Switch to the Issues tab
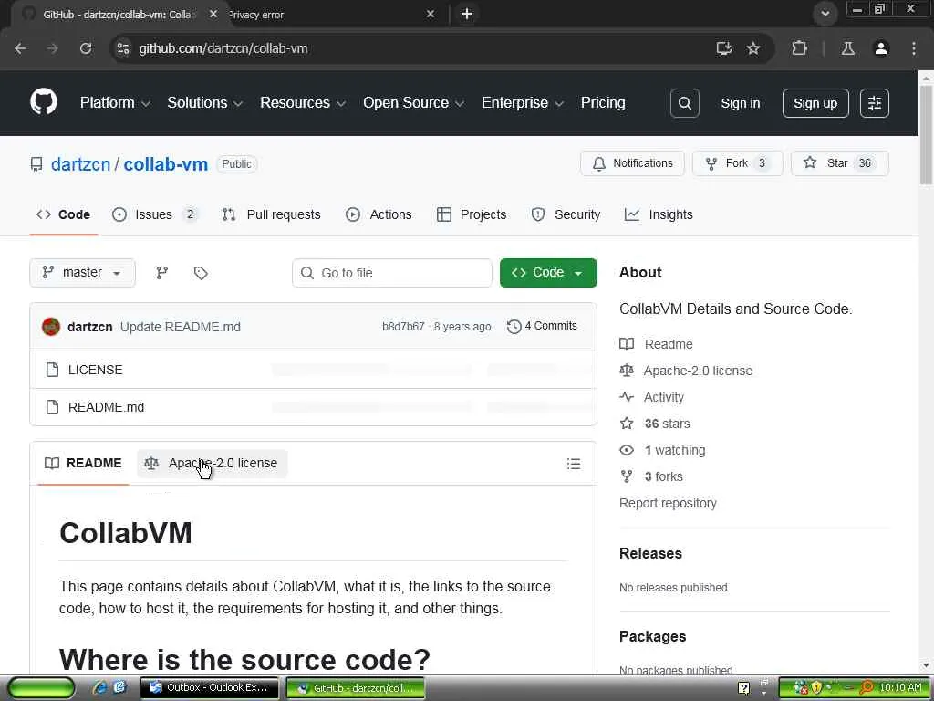Viewport: 934px width, 701px height. tap(154, 214)
